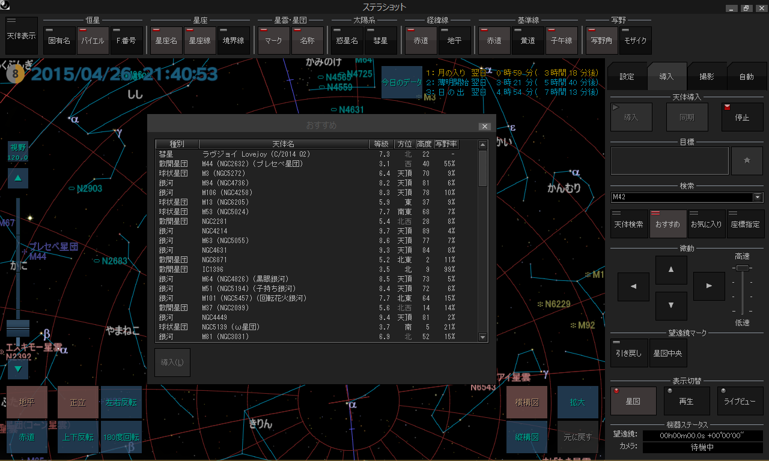Click the おすすめ button in 検索 section

pyautogui.click(x=668, y=224)
